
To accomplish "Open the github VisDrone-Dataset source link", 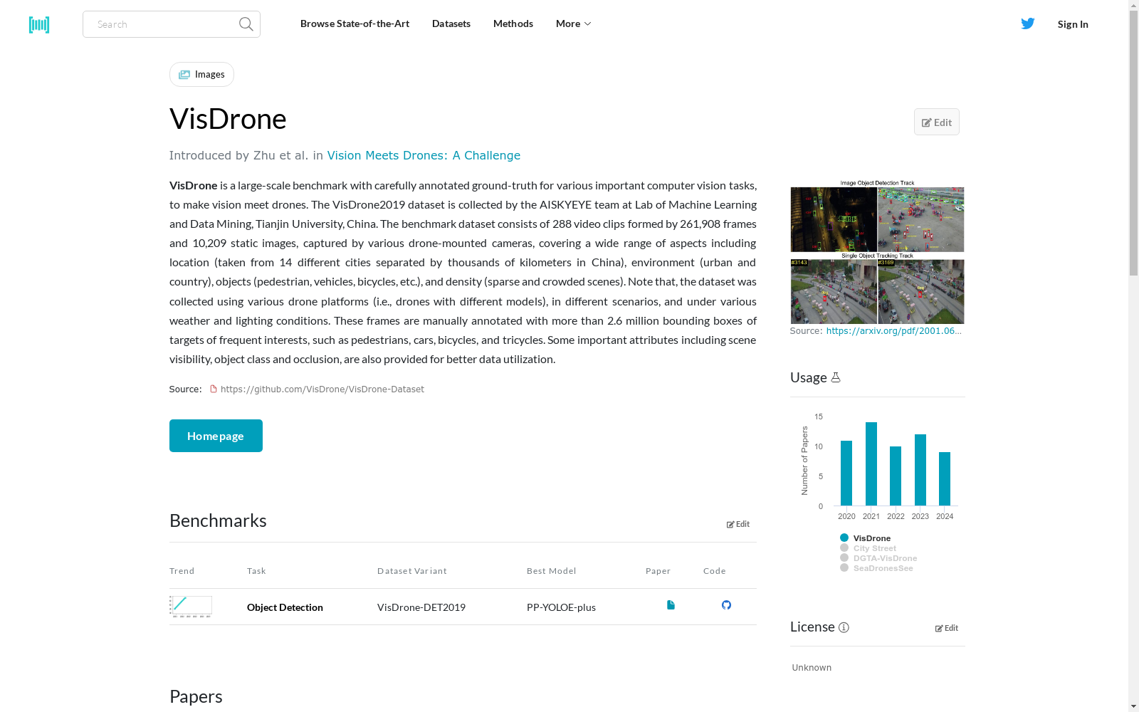I will click(x=322, y=389).
